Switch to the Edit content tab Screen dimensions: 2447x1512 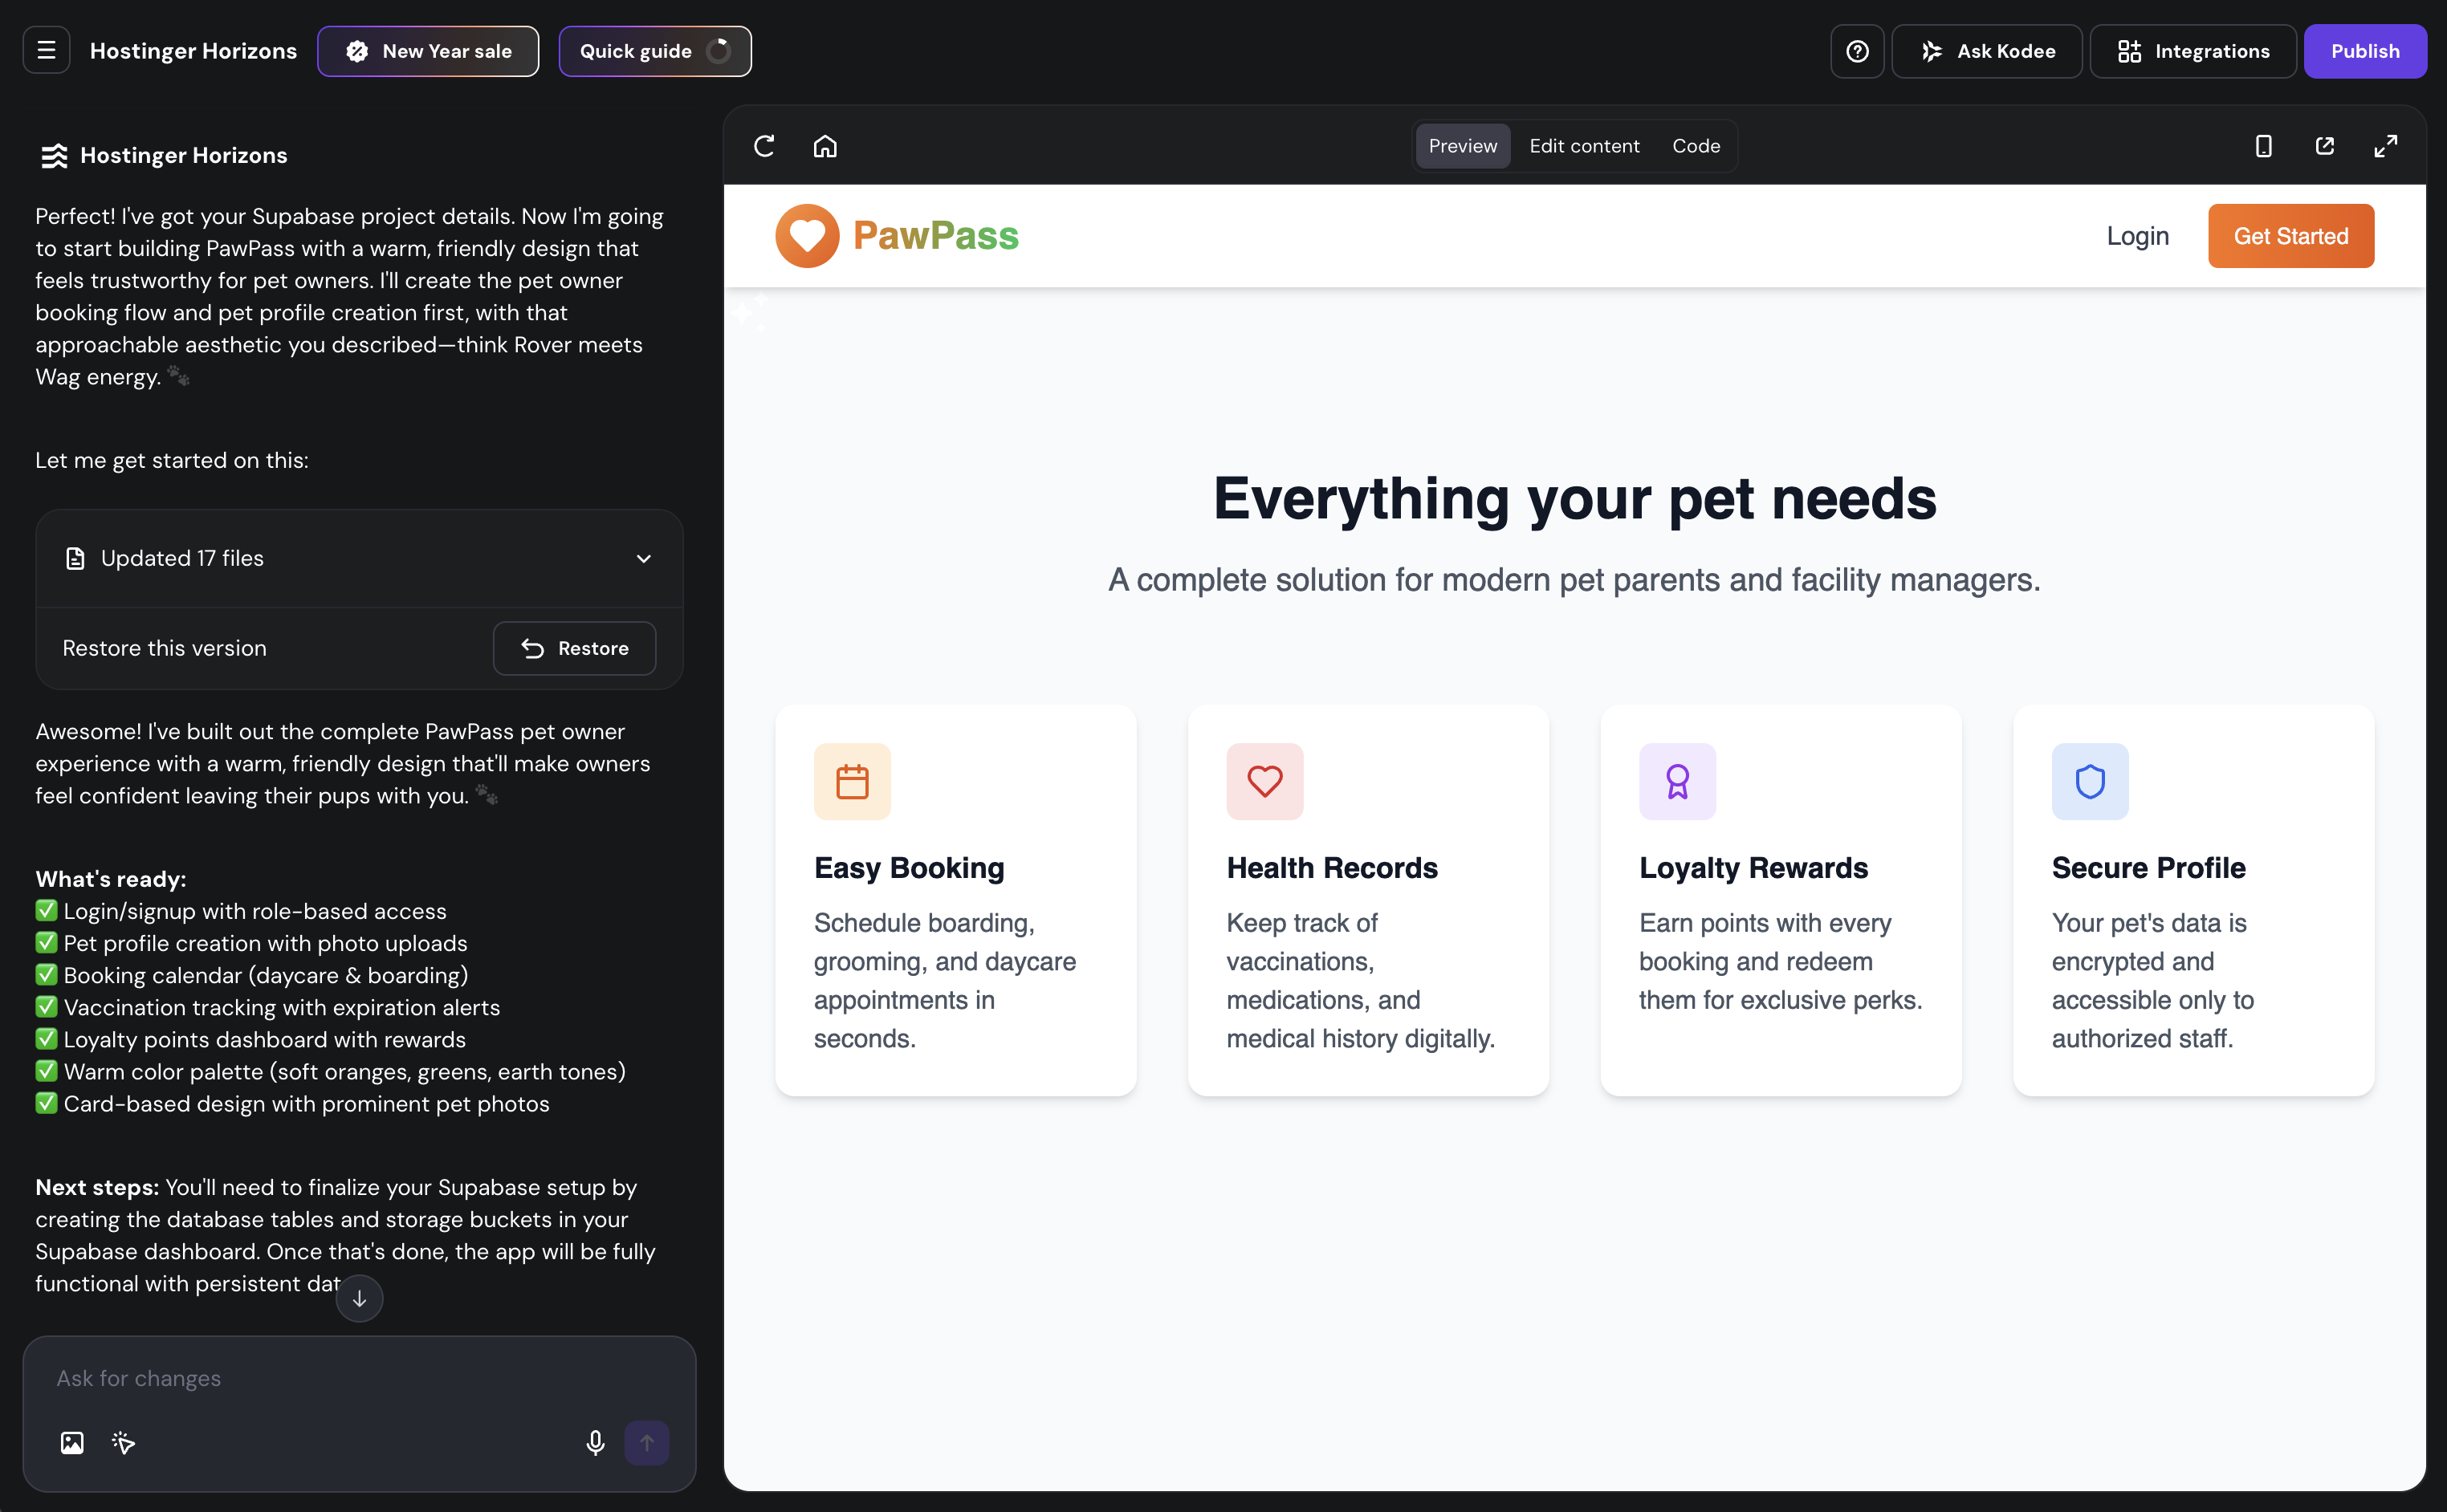tap(1584, 145)
